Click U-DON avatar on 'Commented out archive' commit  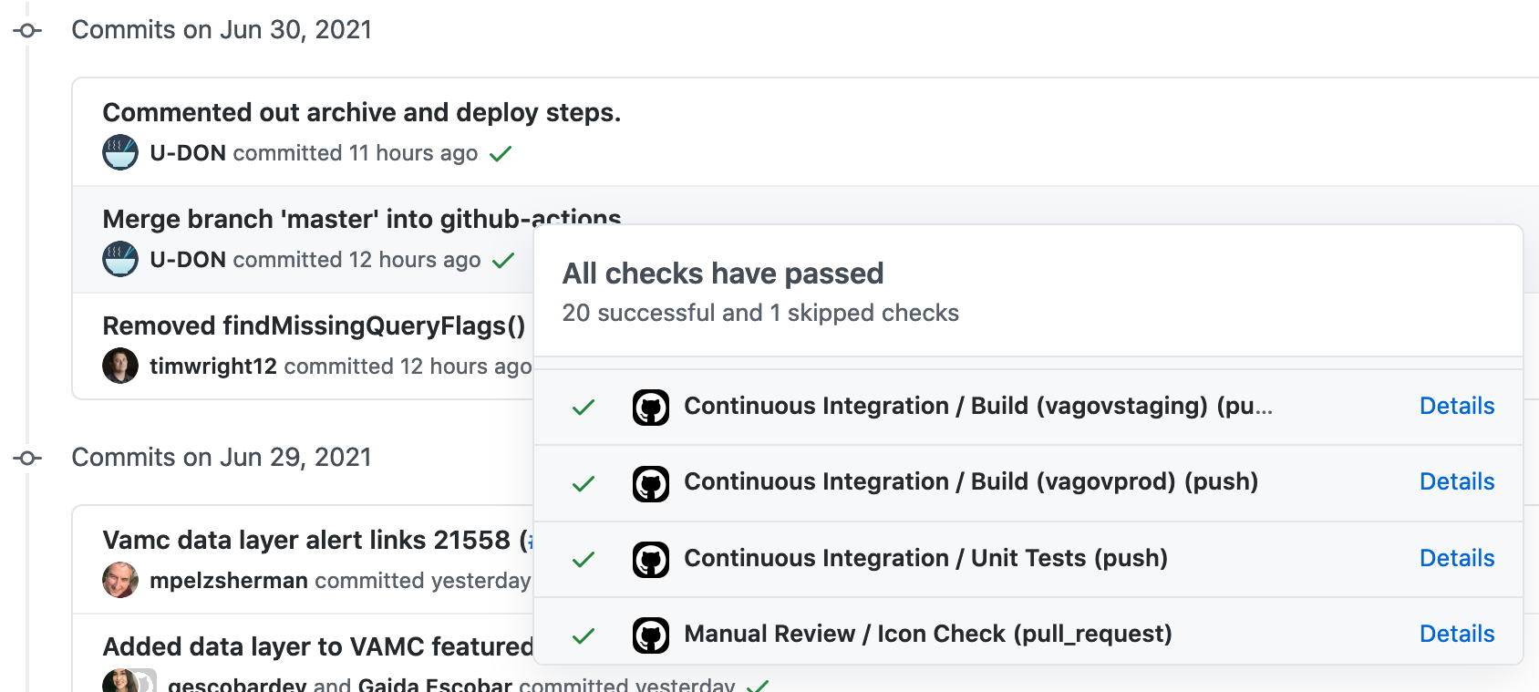[x=120, y=152]
